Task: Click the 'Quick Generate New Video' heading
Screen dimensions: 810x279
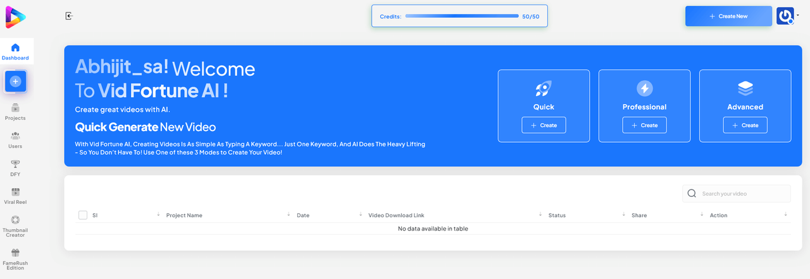Action: coord(146,127)
